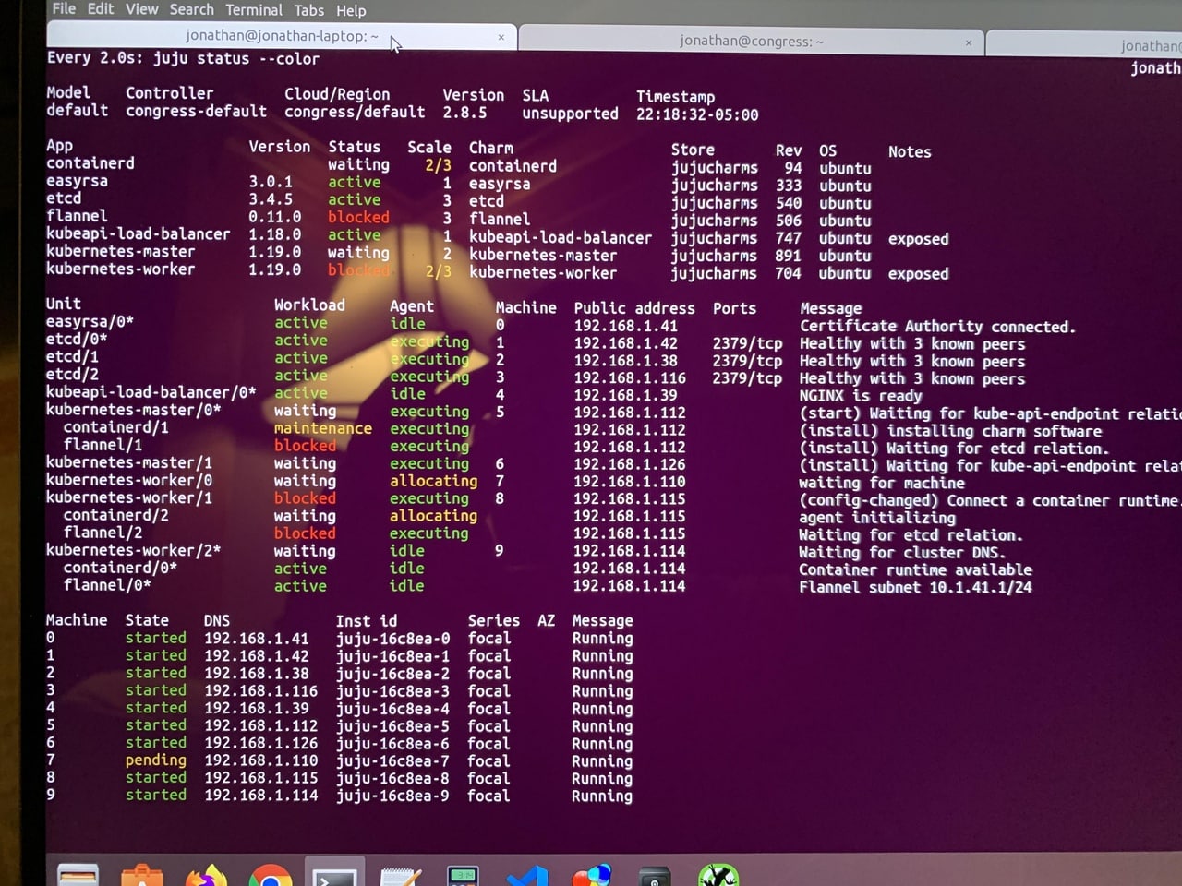
Task: Open the Help menu
Action: point(351,10)
